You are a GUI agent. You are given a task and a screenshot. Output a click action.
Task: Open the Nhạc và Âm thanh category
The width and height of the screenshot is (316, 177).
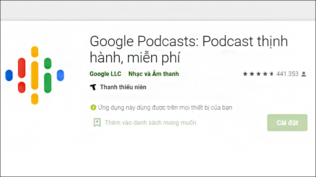pos(154,74)
